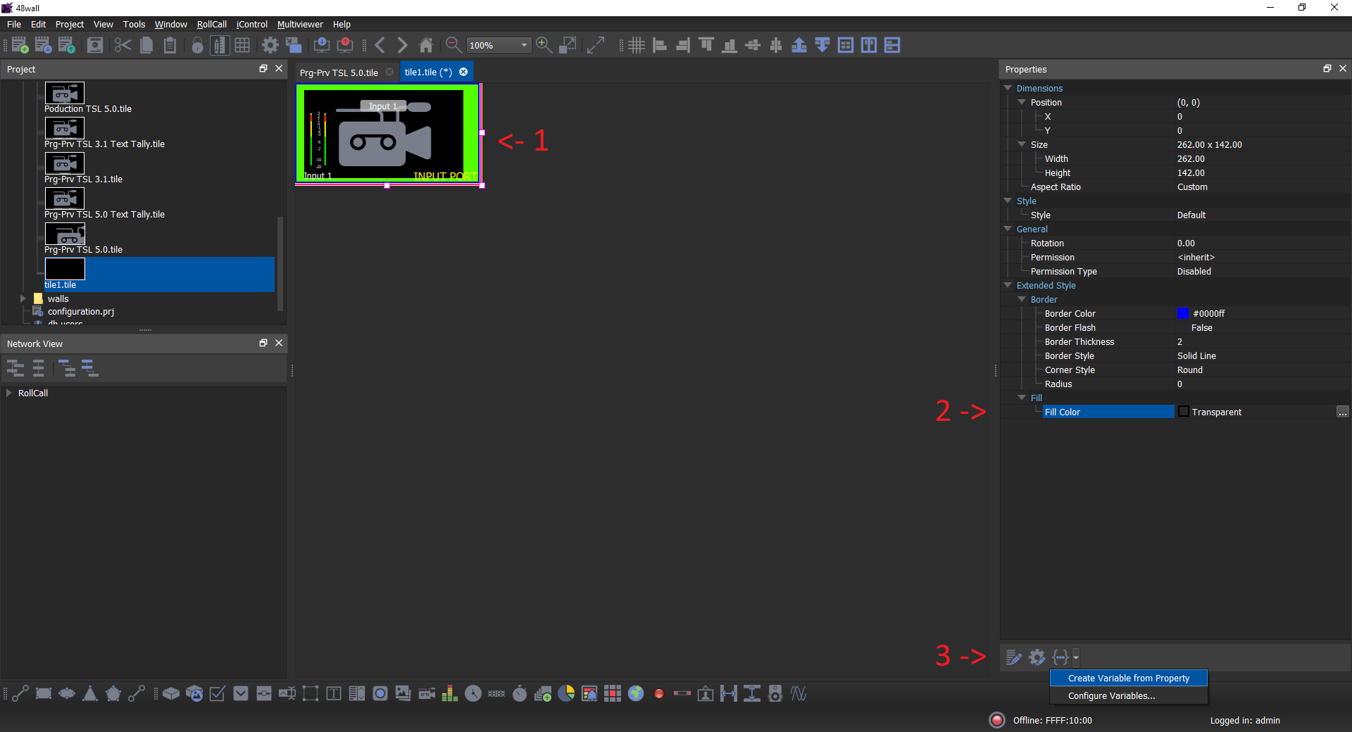The height and width of the screenshot is (732, 1352).
Task: Click the forward arrow navigation icon
Action: (x=402, y=45)
